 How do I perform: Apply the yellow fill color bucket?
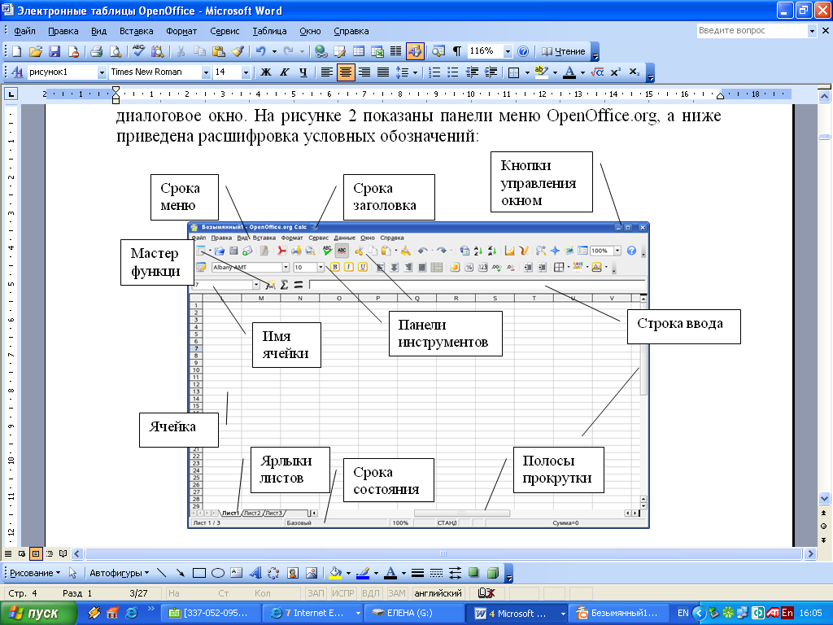(335, 573)
